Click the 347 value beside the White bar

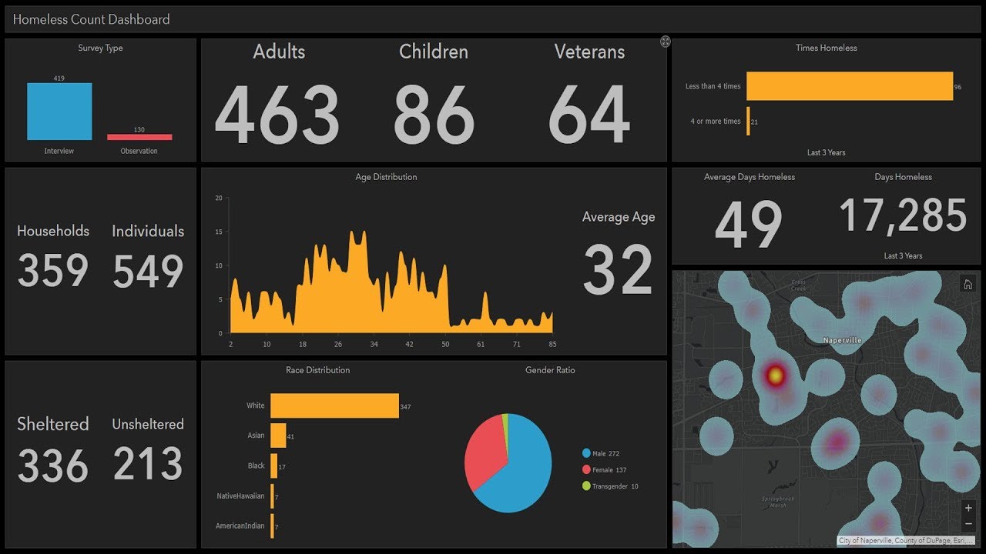[405, 406]
